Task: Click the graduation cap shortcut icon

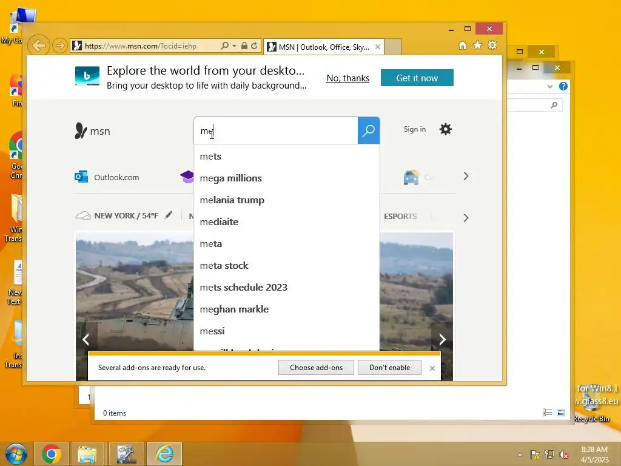Action: pyautogui.click(x=187, y=177)
